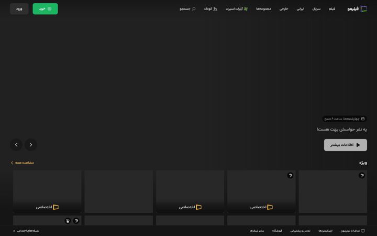The height and width of the screenshot is (236, 377).
Task: Click the چهارشنبه‌ها ساعت ۸ صبح schedule badge
Action: point(345,119)
